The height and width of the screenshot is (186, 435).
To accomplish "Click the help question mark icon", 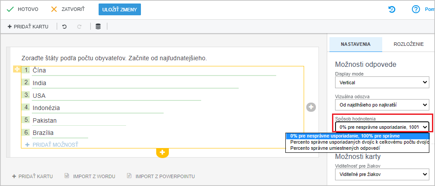I will coord(415,10).
